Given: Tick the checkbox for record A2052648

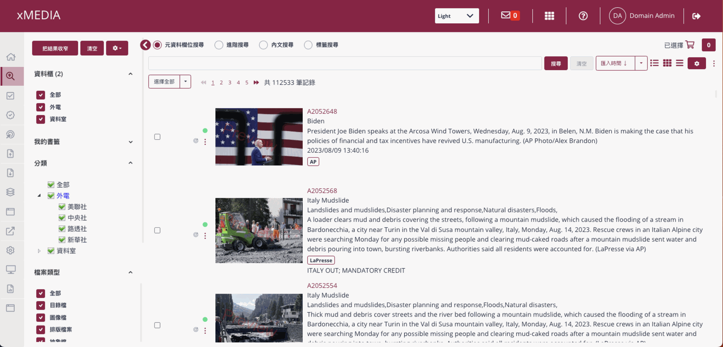Looking at the screenshot, I should (157, 137).
